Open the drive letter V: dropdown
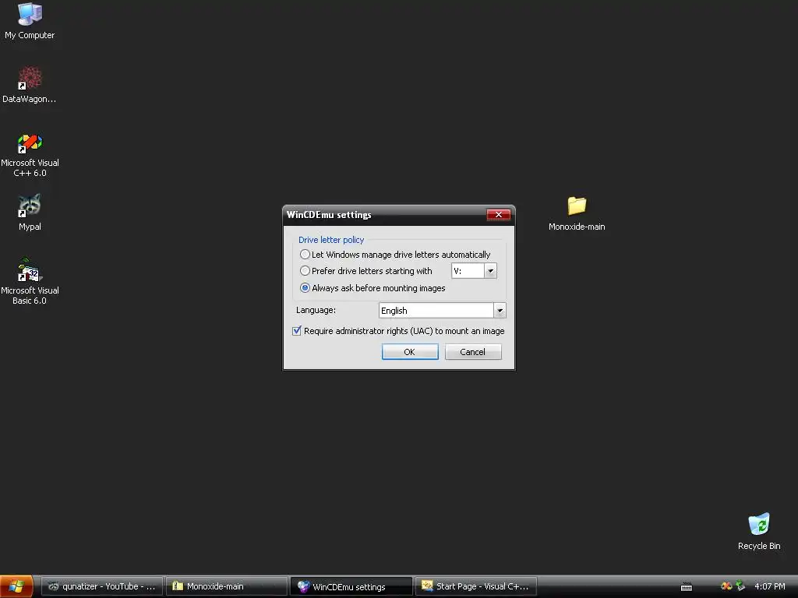Viewport: 798px width, 598px height. 491,270
